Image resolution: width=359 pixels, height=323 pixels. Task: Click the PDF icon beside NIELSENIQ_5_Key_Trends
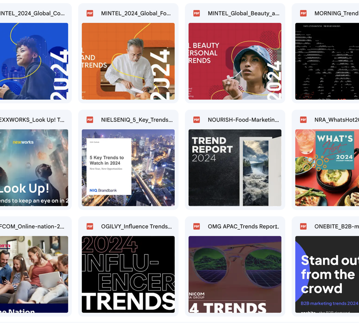pos(90,120)
